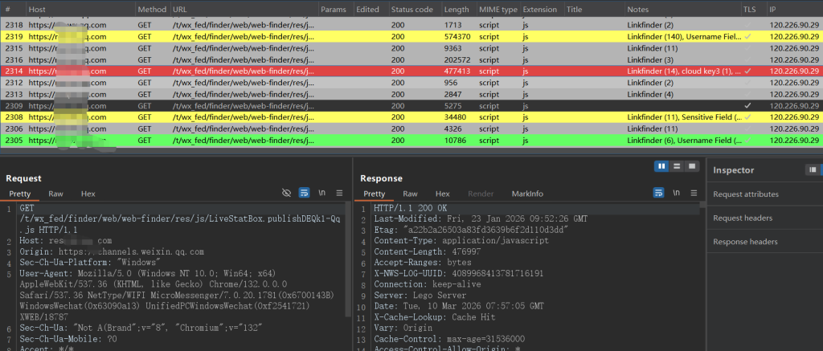This screenshot has width=823, height=351.
Task: Open the Raw tab in Request panel
Action: tap(55, 194)
